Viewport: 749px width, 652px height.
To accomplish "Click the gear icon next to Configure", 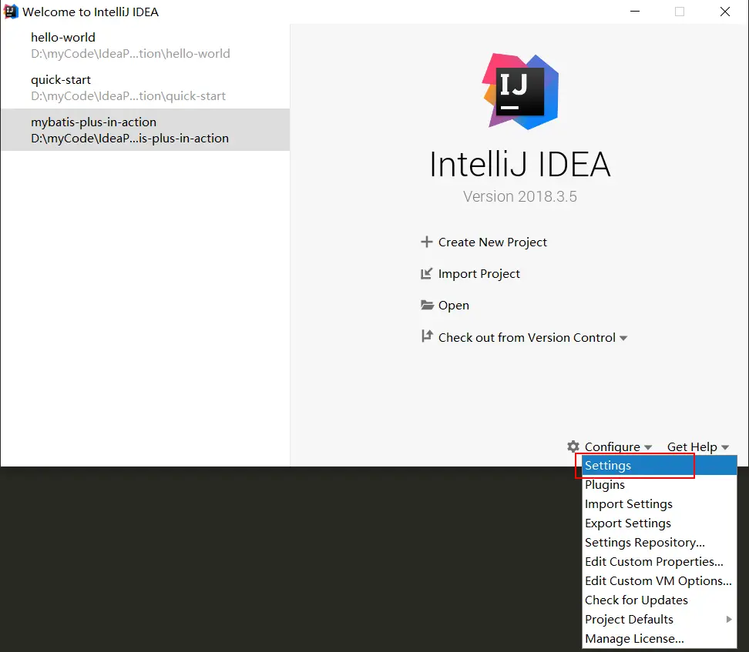I will (573, 446).
